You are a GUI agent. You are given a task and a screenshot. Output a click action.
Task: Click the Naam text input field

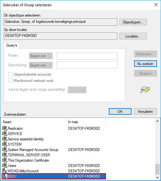87,56
